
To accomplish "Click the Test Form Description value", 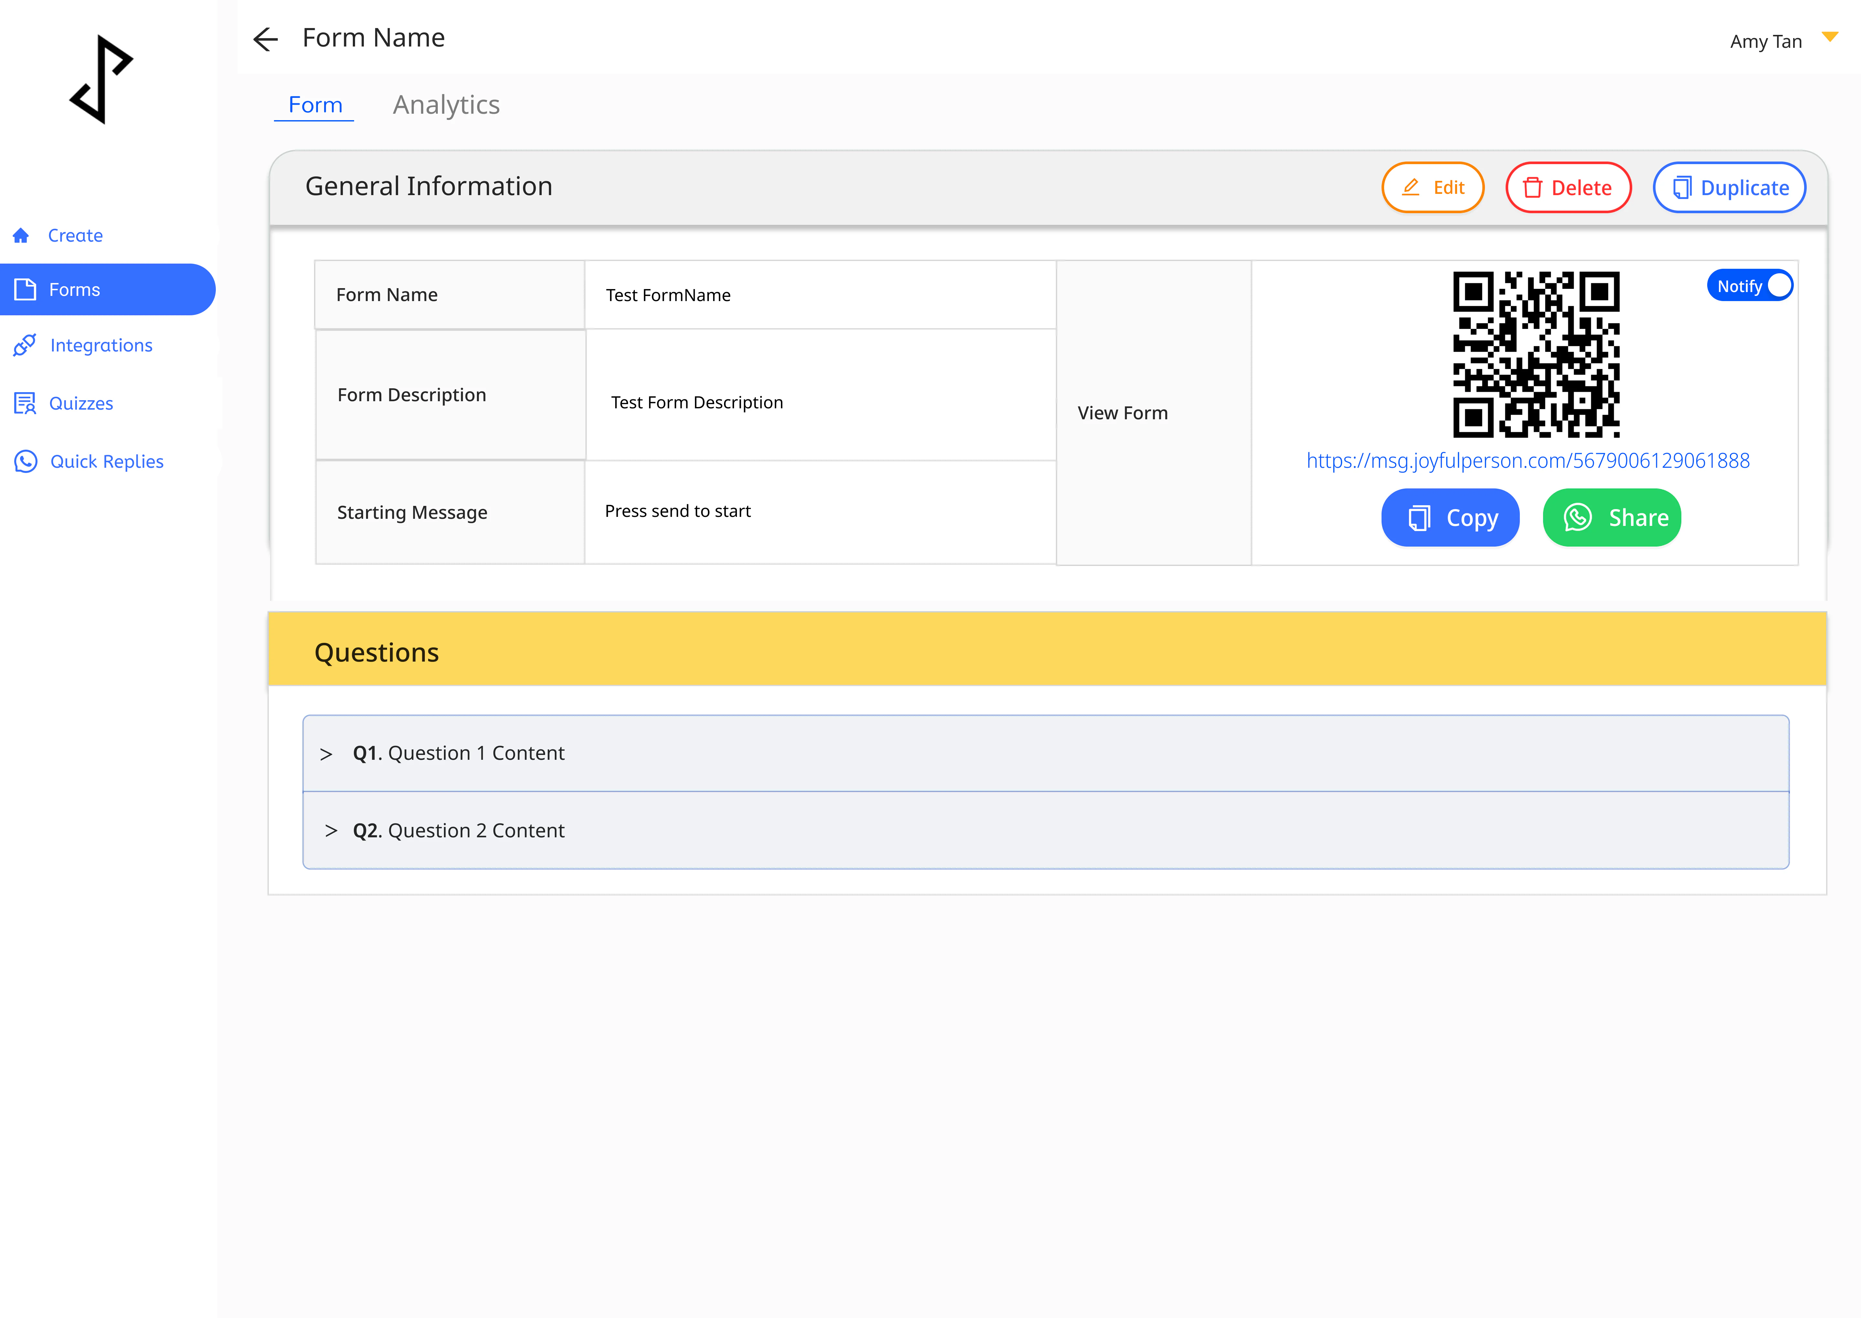I will 697,402.
